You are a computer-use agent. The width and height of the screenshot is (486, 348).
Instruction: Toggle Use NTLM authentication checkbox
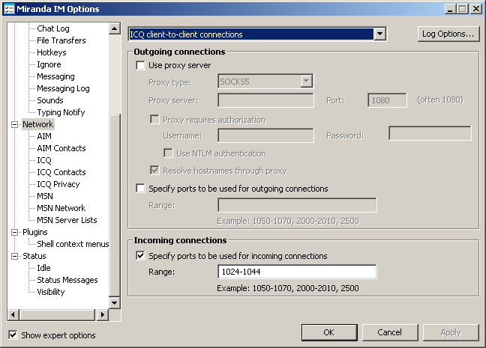click(168, 153)
